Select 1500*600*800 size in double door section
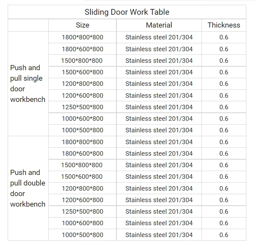Viewport: 255px width, 247px height. [82, 177]
